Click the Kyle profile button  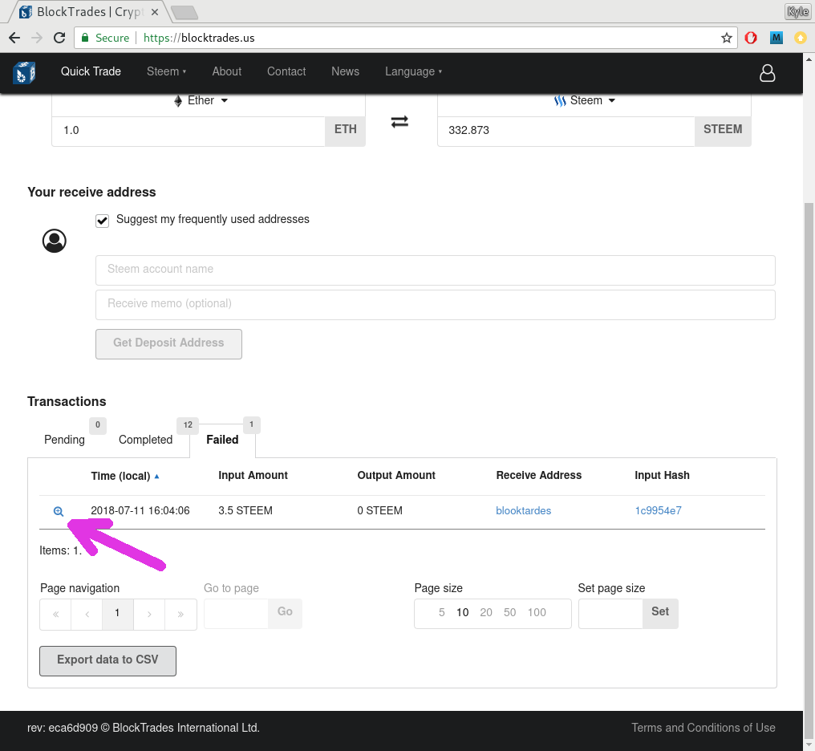[x=798, y=11]
